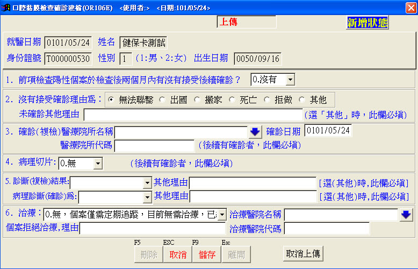Click the 出生日期 field 0050/09/16
This screenshot has height=269, width=418.
click(258, 59)
